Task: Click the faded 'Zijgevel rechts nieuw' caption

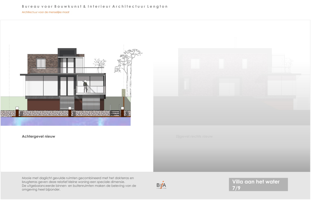Action: tap(194, 136)
